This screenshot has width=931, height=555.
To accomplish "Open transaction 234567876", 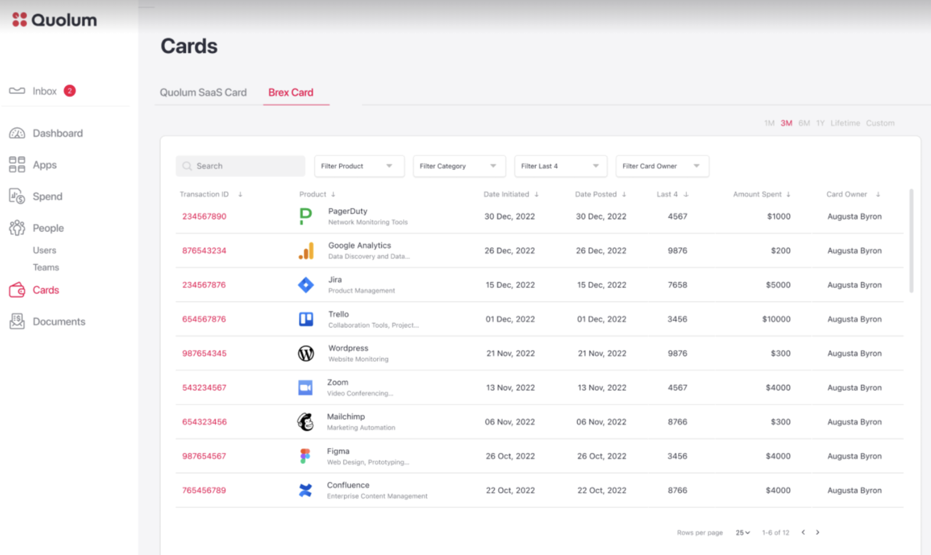I will coord(204,285).
